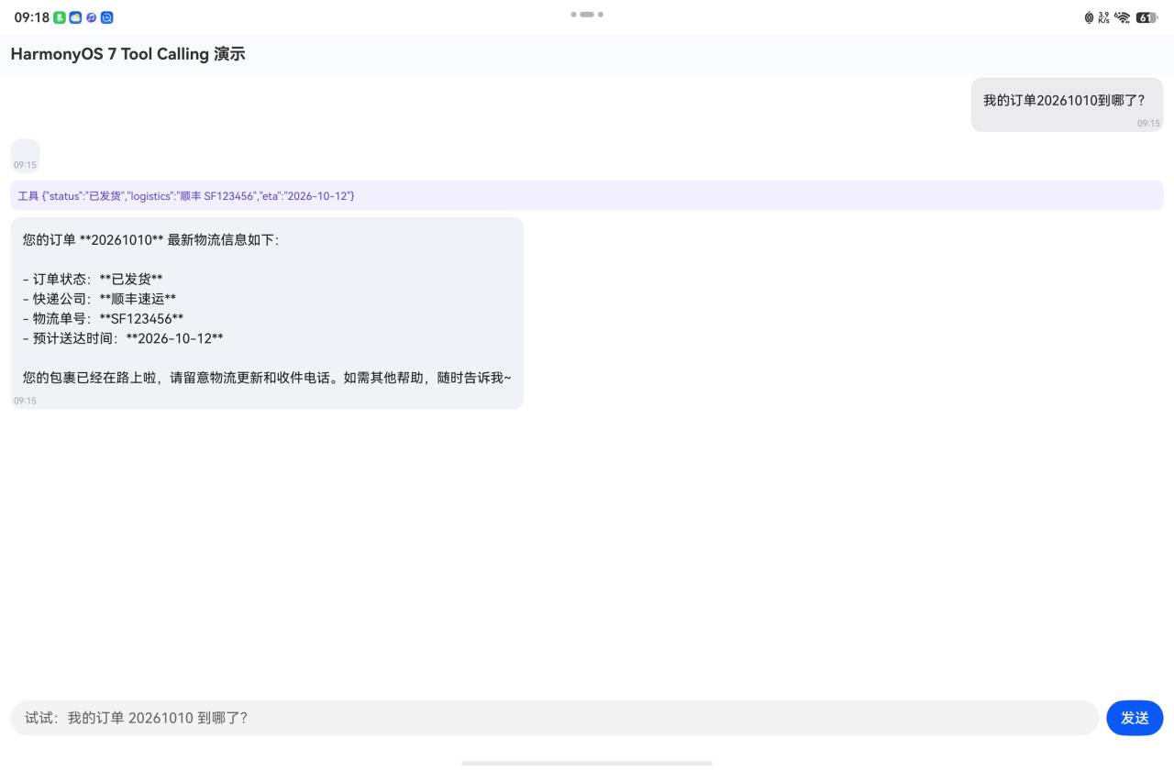This screenshot has width=1174, height=771.
Task: Tap the network speed K/s indicator
Action: pyautogui.click(x=1103, y=17)
